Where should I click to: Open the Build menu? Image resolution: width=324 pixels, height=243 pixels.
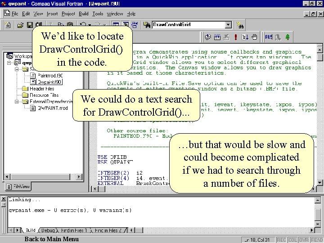(84, 13)
